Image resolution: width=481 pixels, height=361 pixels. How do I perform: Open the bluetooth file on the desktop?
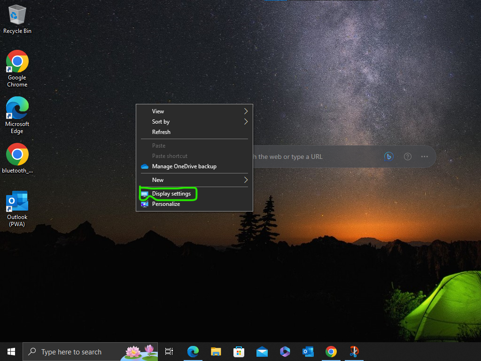17,155
